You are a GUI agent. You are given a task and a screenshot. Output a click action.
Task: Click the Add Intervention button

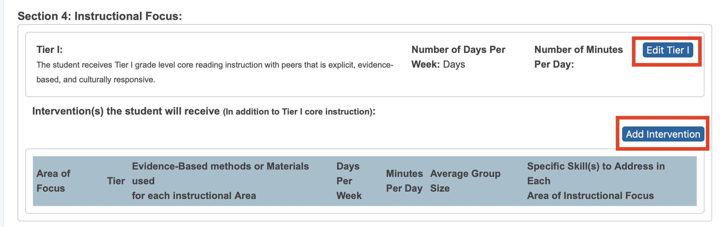(x=662, y=133)
